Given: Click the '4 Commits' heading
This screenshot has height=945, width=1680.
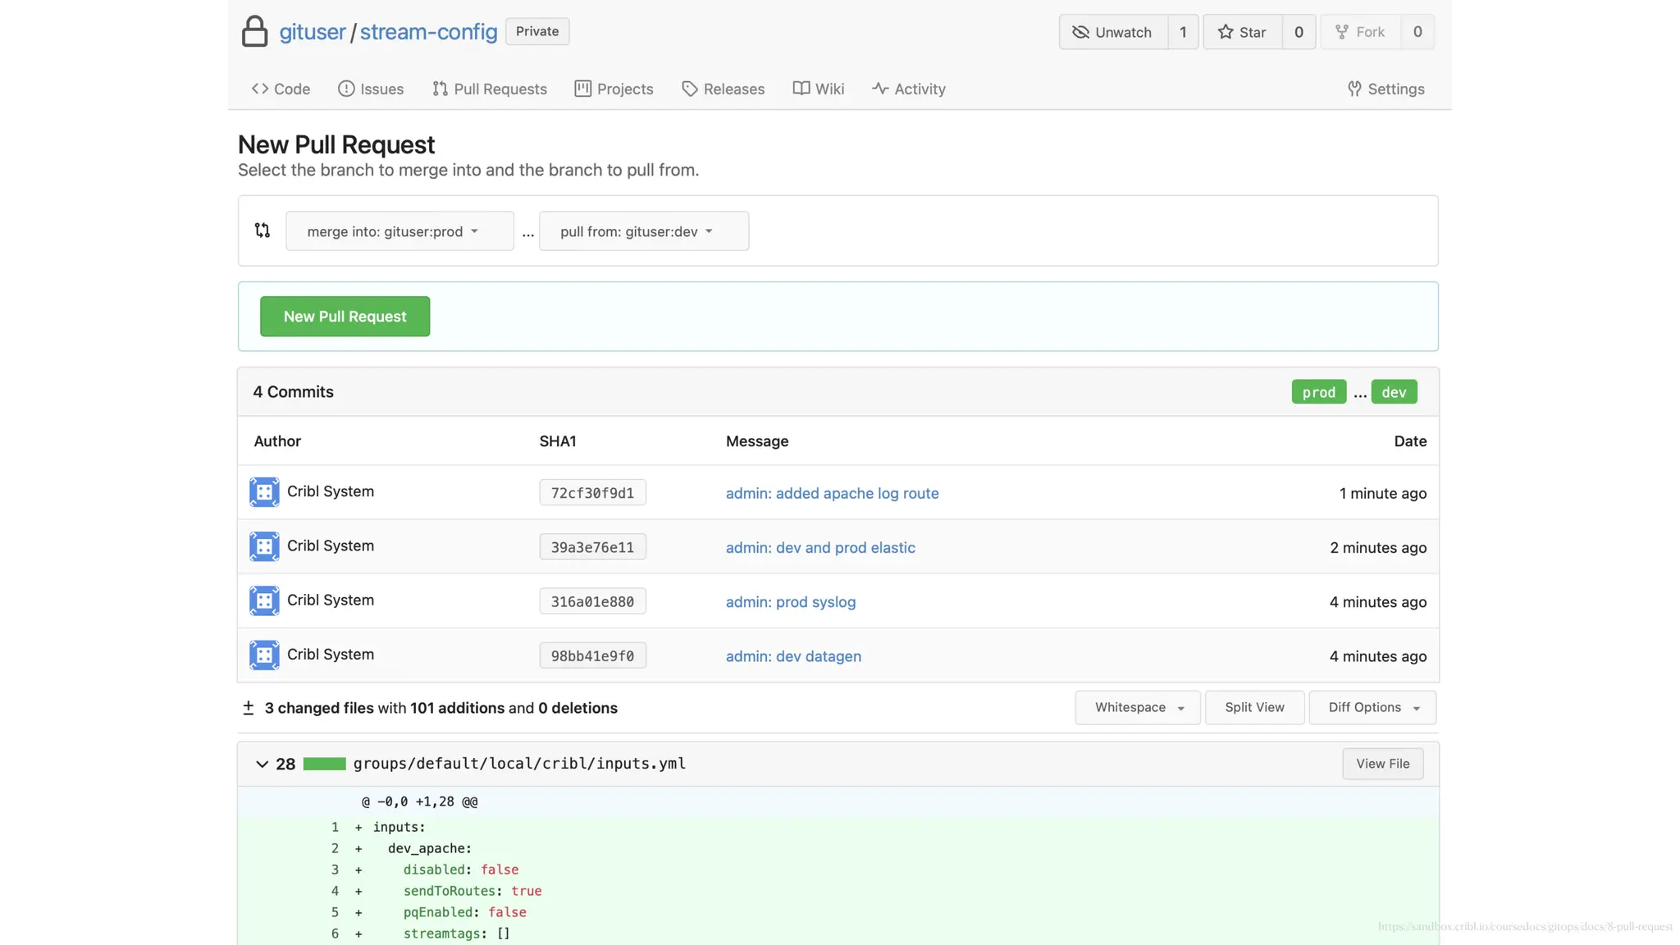Looking at the screenshot, I should pyautogui.click(x=293, y=391).
